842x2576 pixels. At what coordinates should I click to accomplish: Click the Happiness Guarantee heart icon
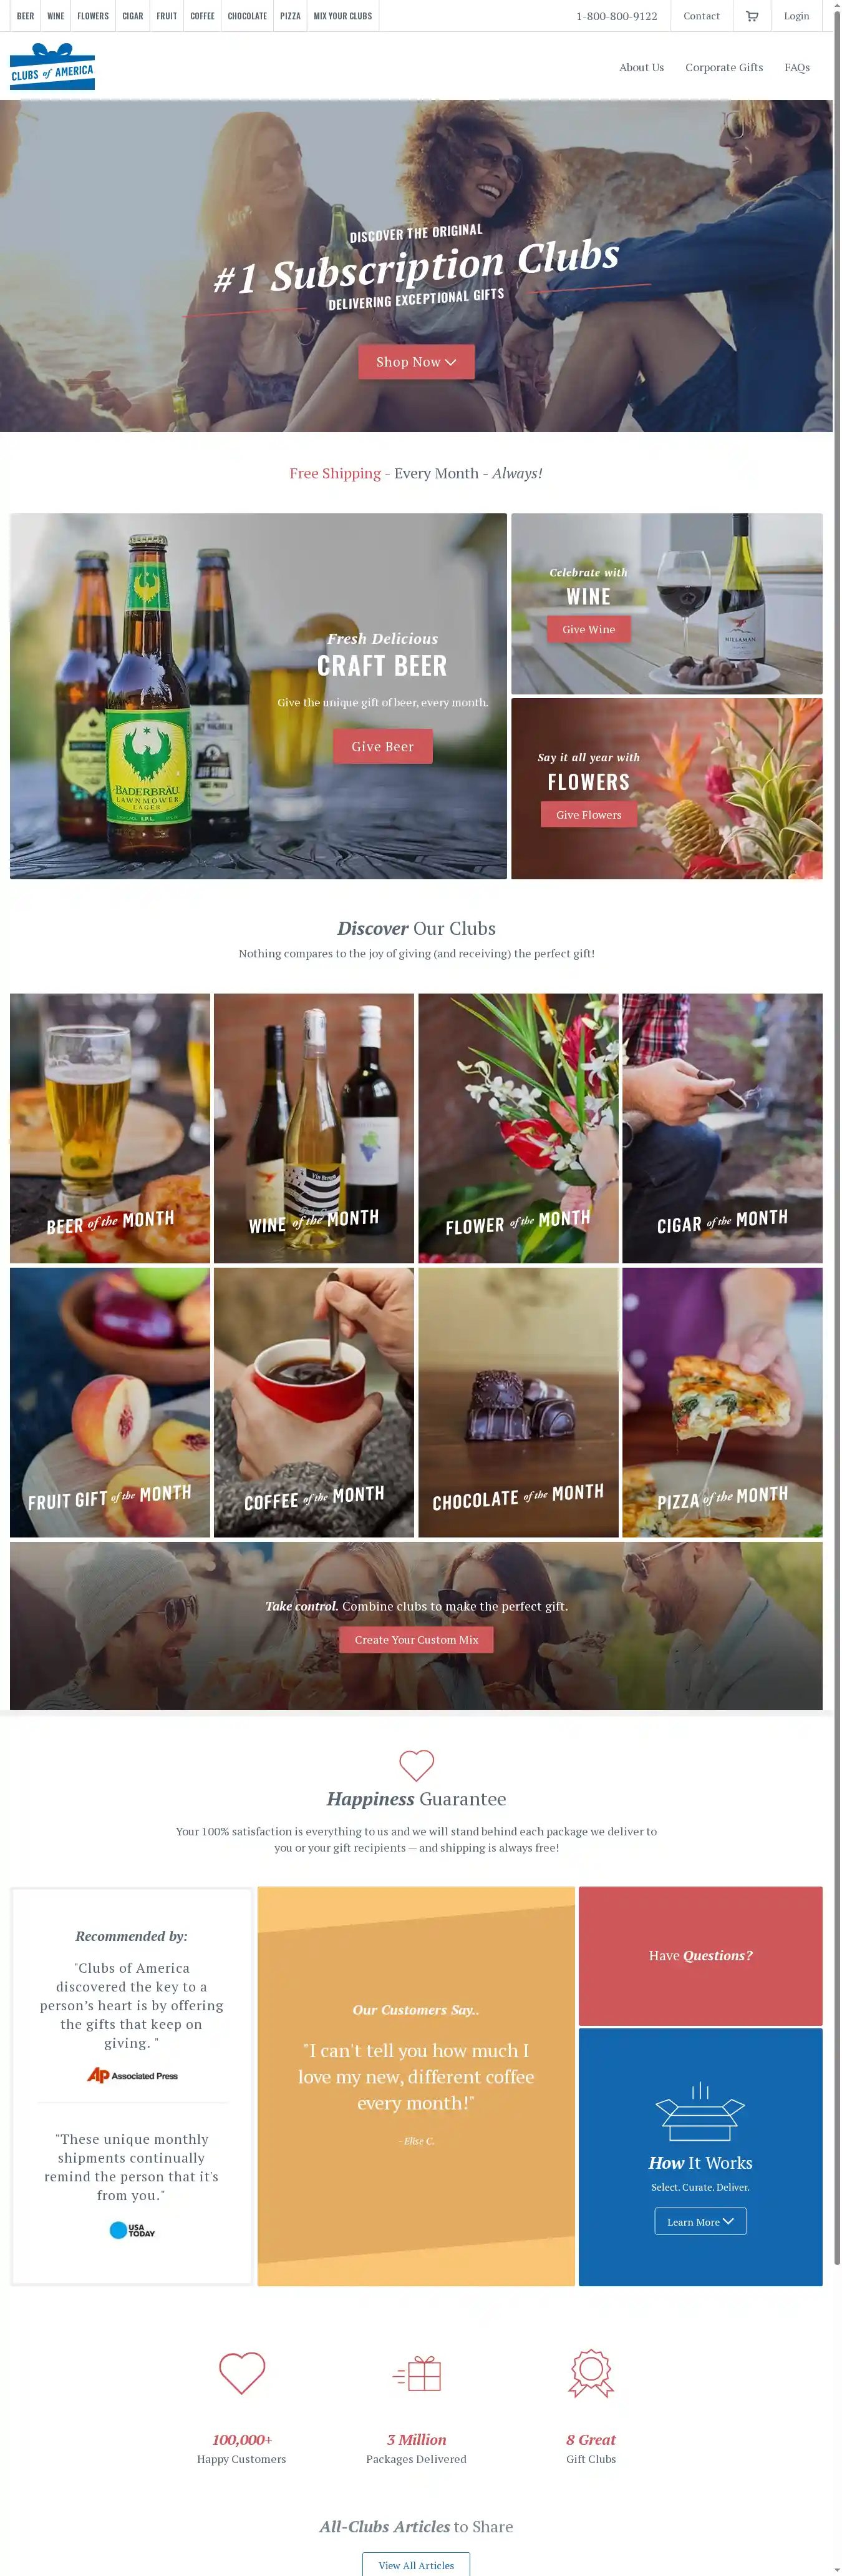(417, 1764)
